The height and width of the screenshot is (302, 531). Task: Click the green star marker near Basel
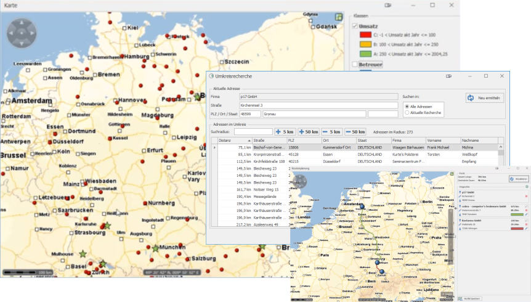click(83, 253)
